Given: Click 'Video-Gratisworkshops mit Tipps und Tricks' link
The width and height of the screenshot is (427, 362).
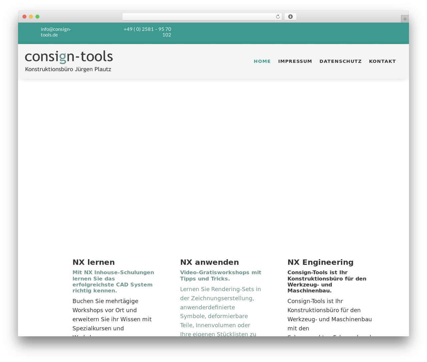Looking at the screenshot, I should [221, 276].
